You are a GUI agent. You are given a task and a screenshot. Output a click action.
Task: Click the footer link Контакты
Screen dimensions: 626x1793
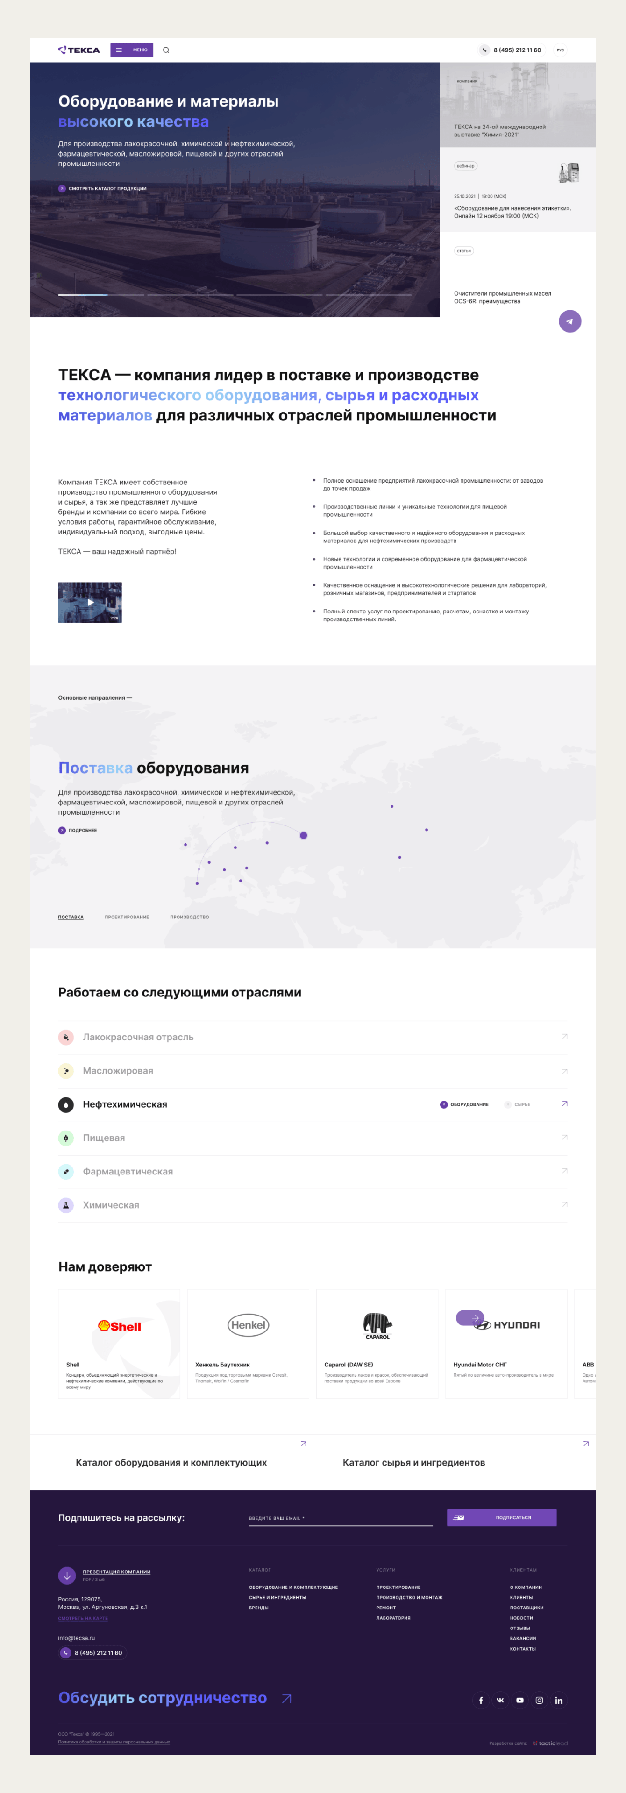[x=523, y=1648]
